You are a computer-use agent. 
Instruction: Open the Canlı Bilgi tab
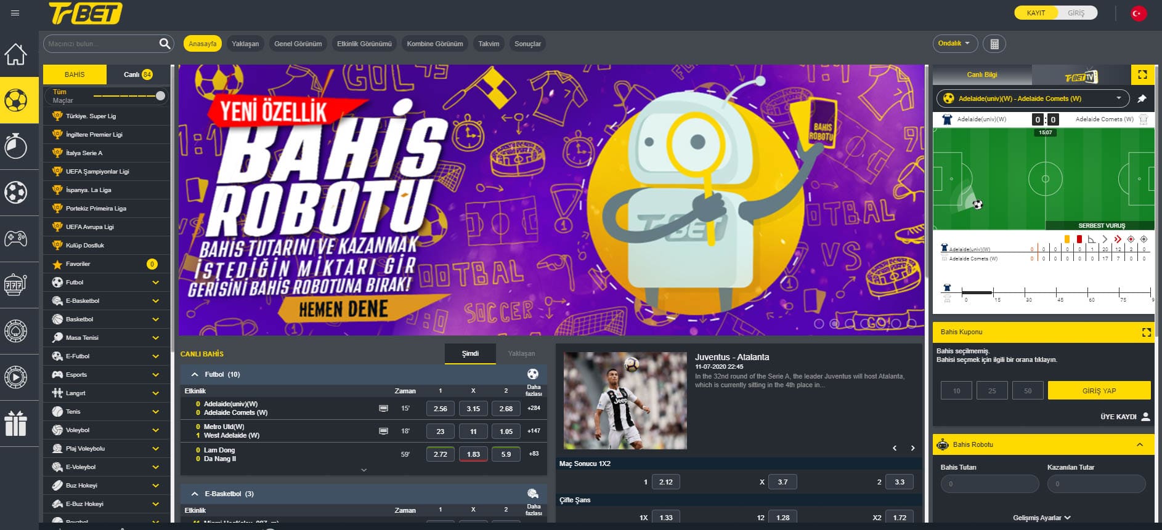(x=982, y=75)
